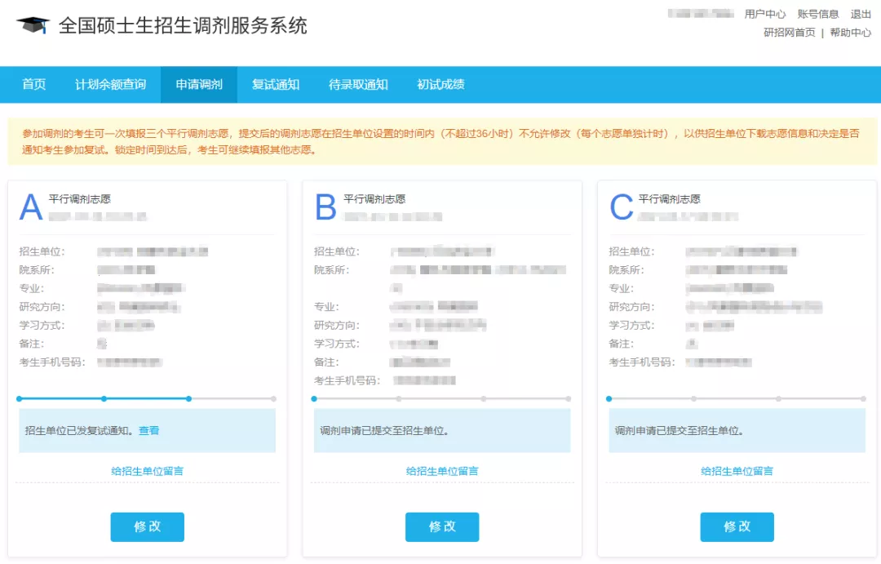Click the graduation cap logo icon
Screen dimensions: 881x564
tap(33, 25)
